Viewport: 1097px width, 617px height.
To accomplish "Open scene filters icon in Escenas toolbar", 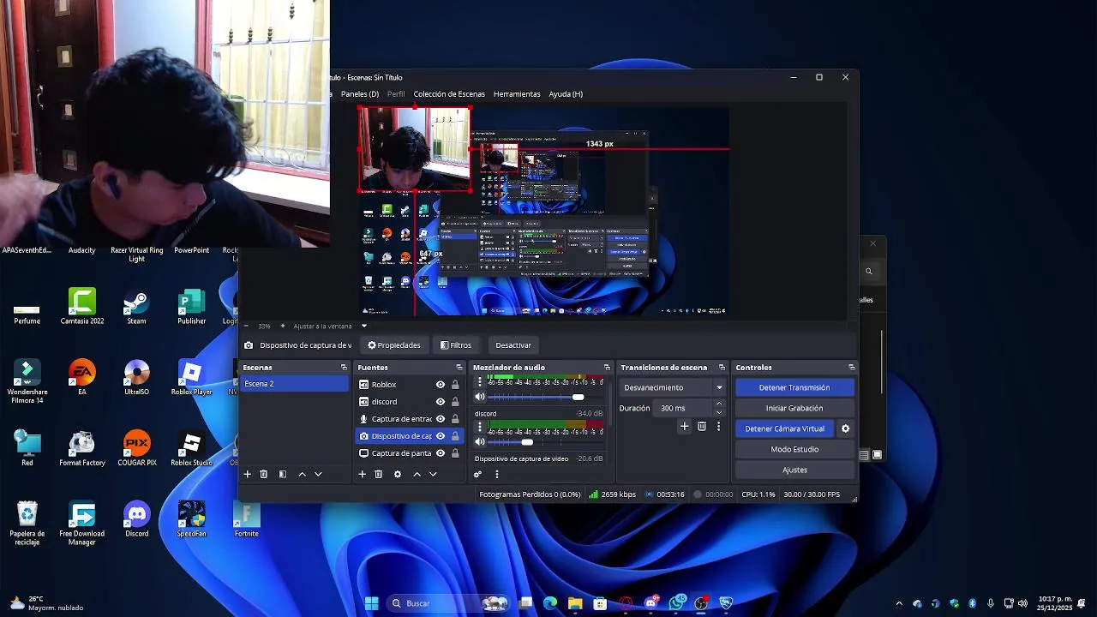I will [283, 474].
